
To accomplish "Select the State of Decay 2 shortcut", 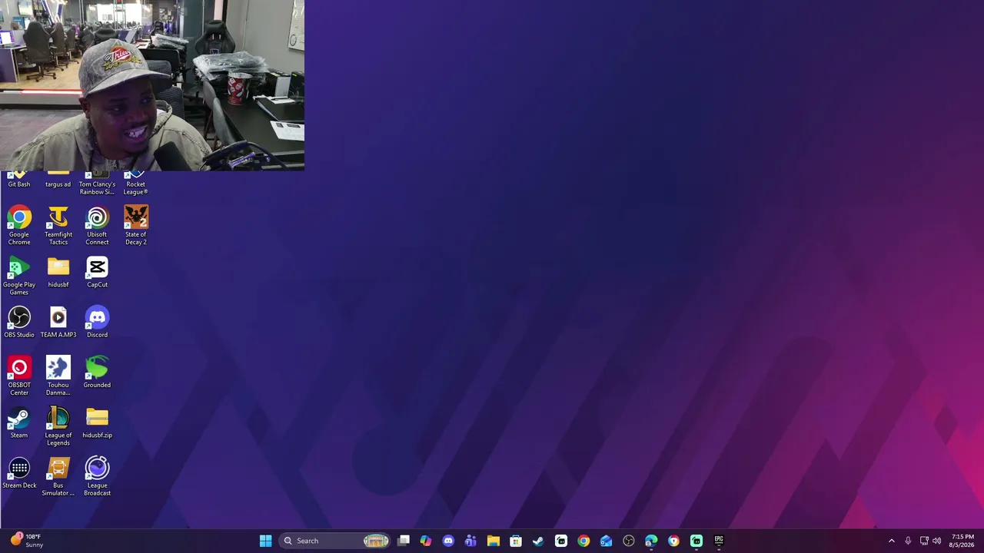I will coord(136,225).
